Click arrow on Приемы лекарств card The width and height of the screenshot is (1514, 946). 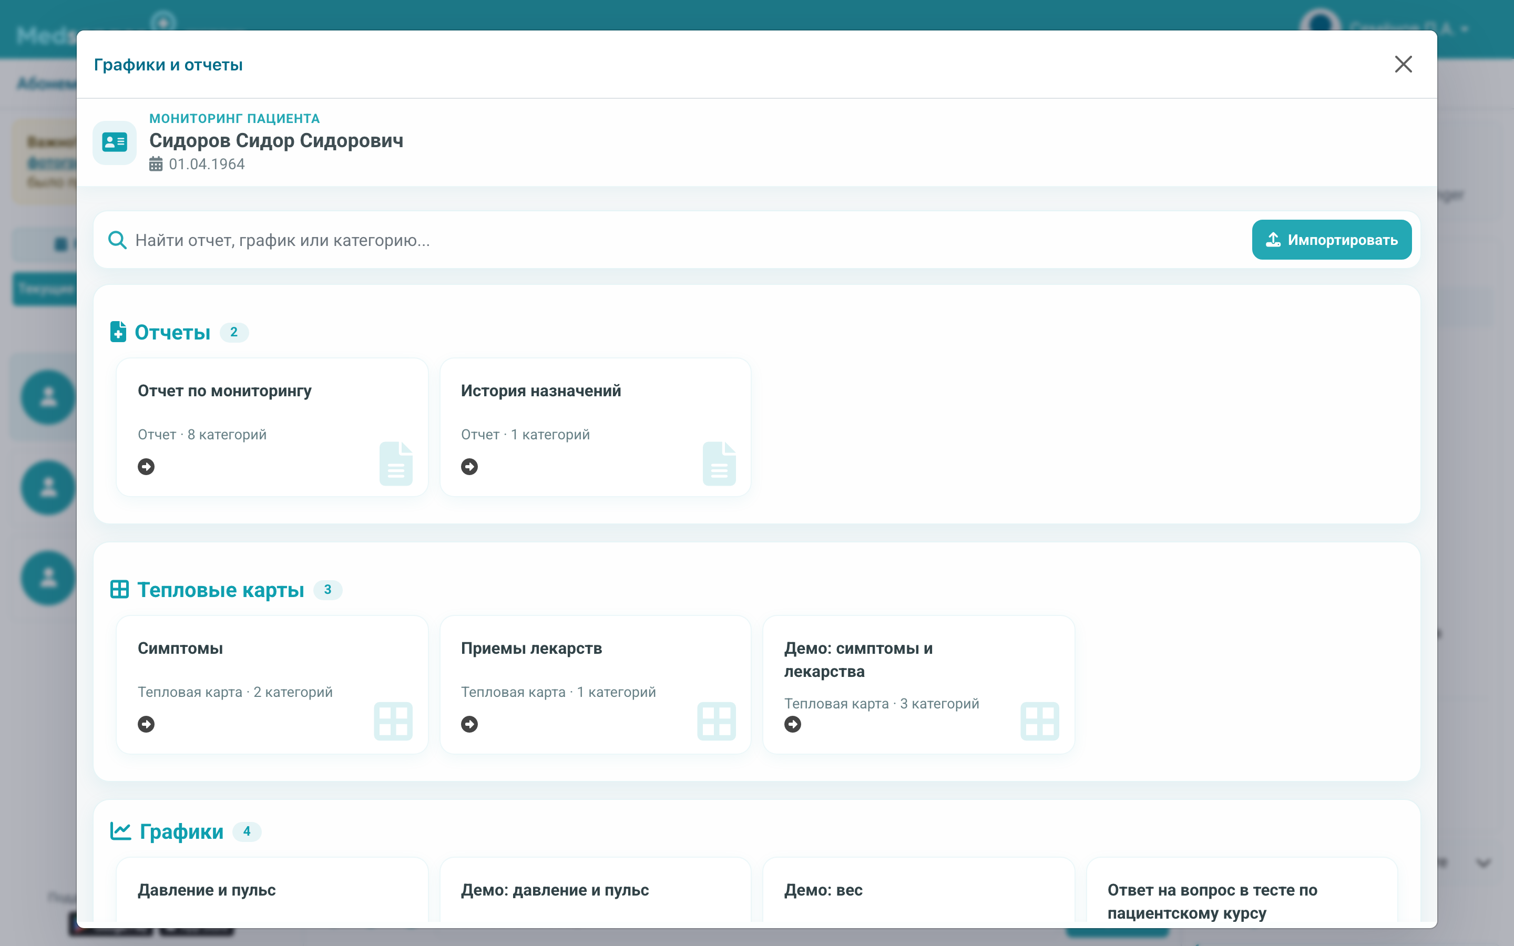click(469, 724)
